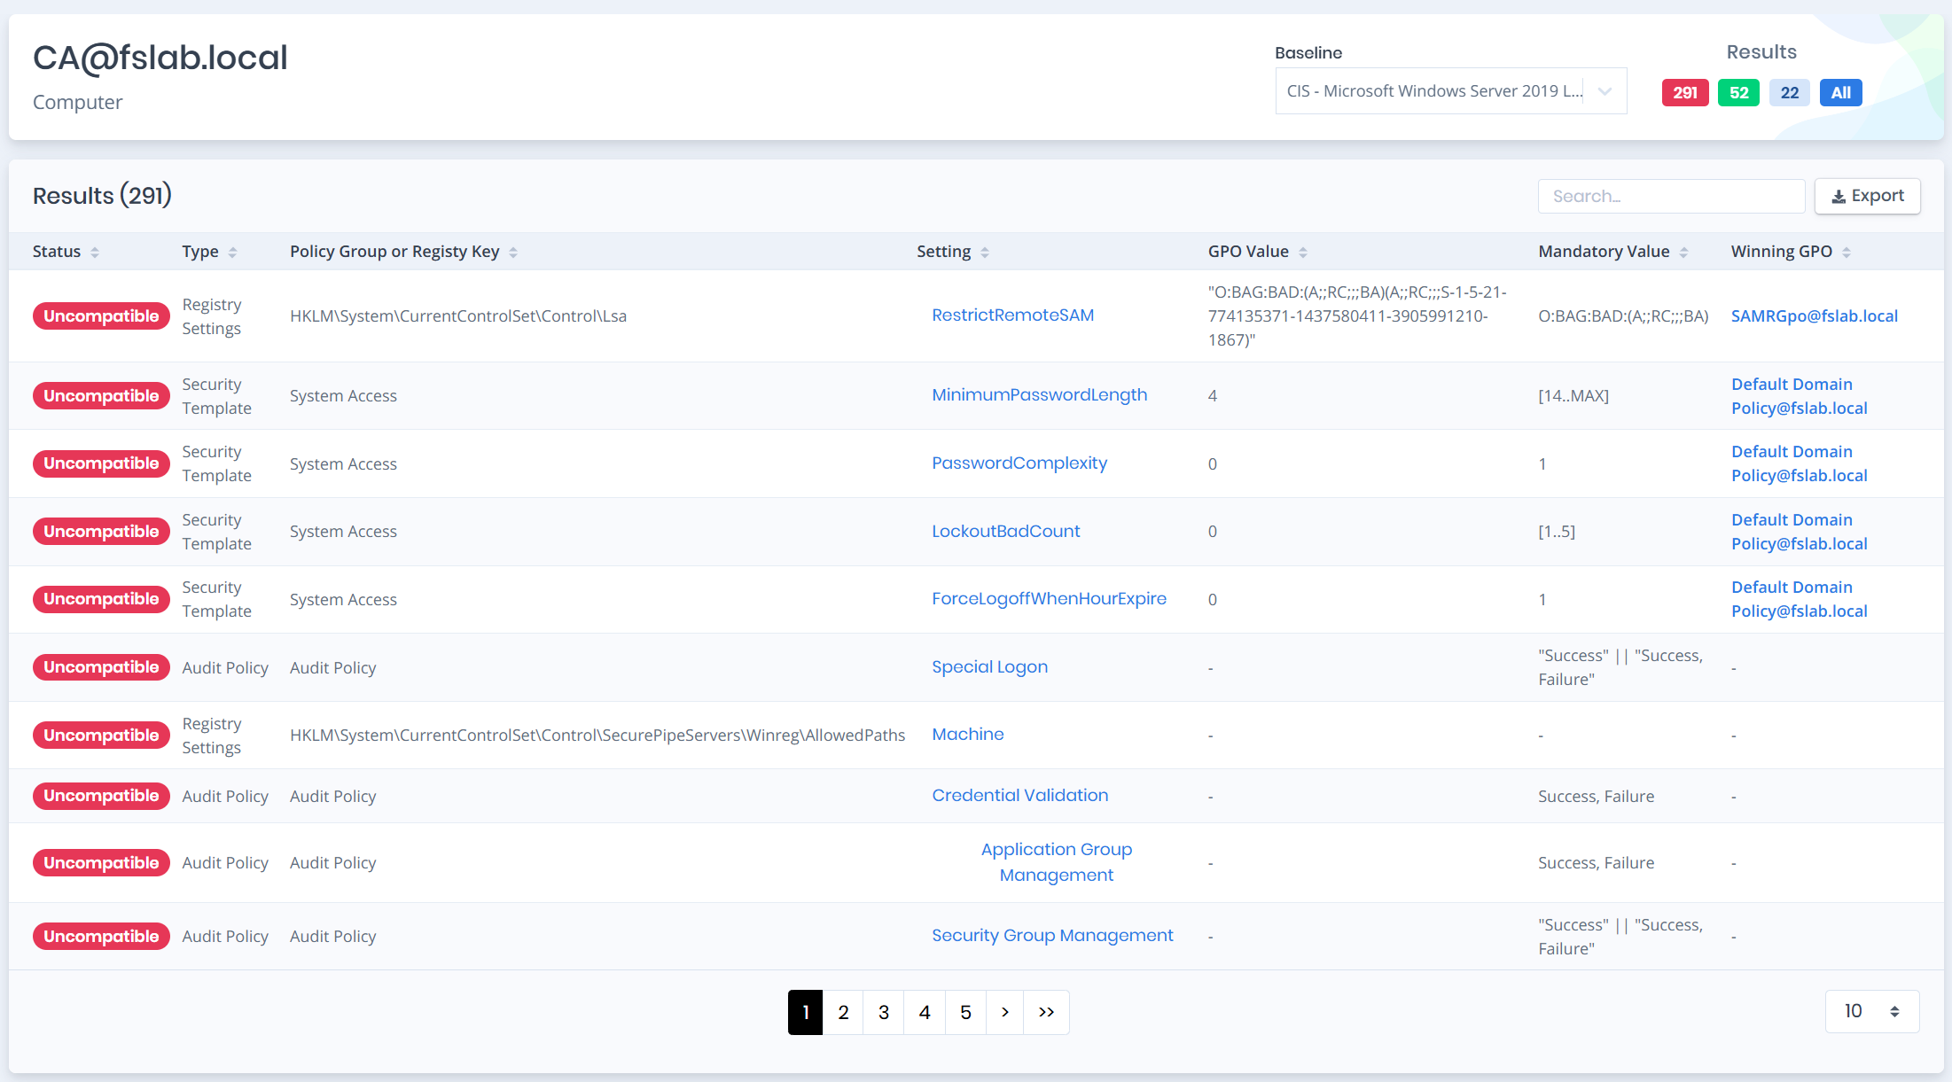Open Default Domain Policy link in ForceLogoffWhenHourExpire row
This screenshot has width=1952, height=1082.
1799,599
